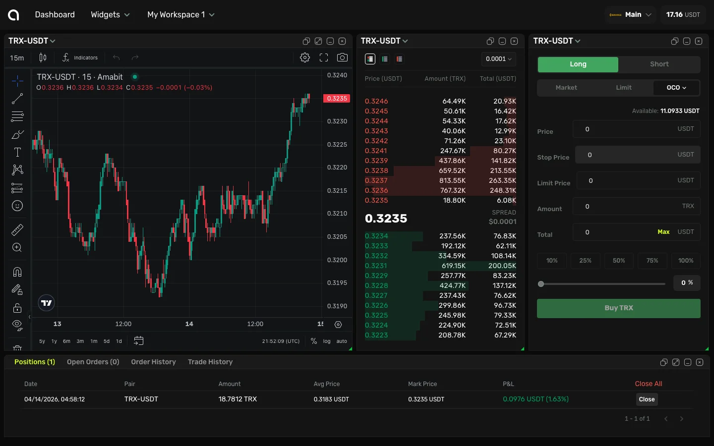The width and height of the screenshot is (714, 446).
Task: Select the emoji sticker tool
Action: [x=17, y=206]
